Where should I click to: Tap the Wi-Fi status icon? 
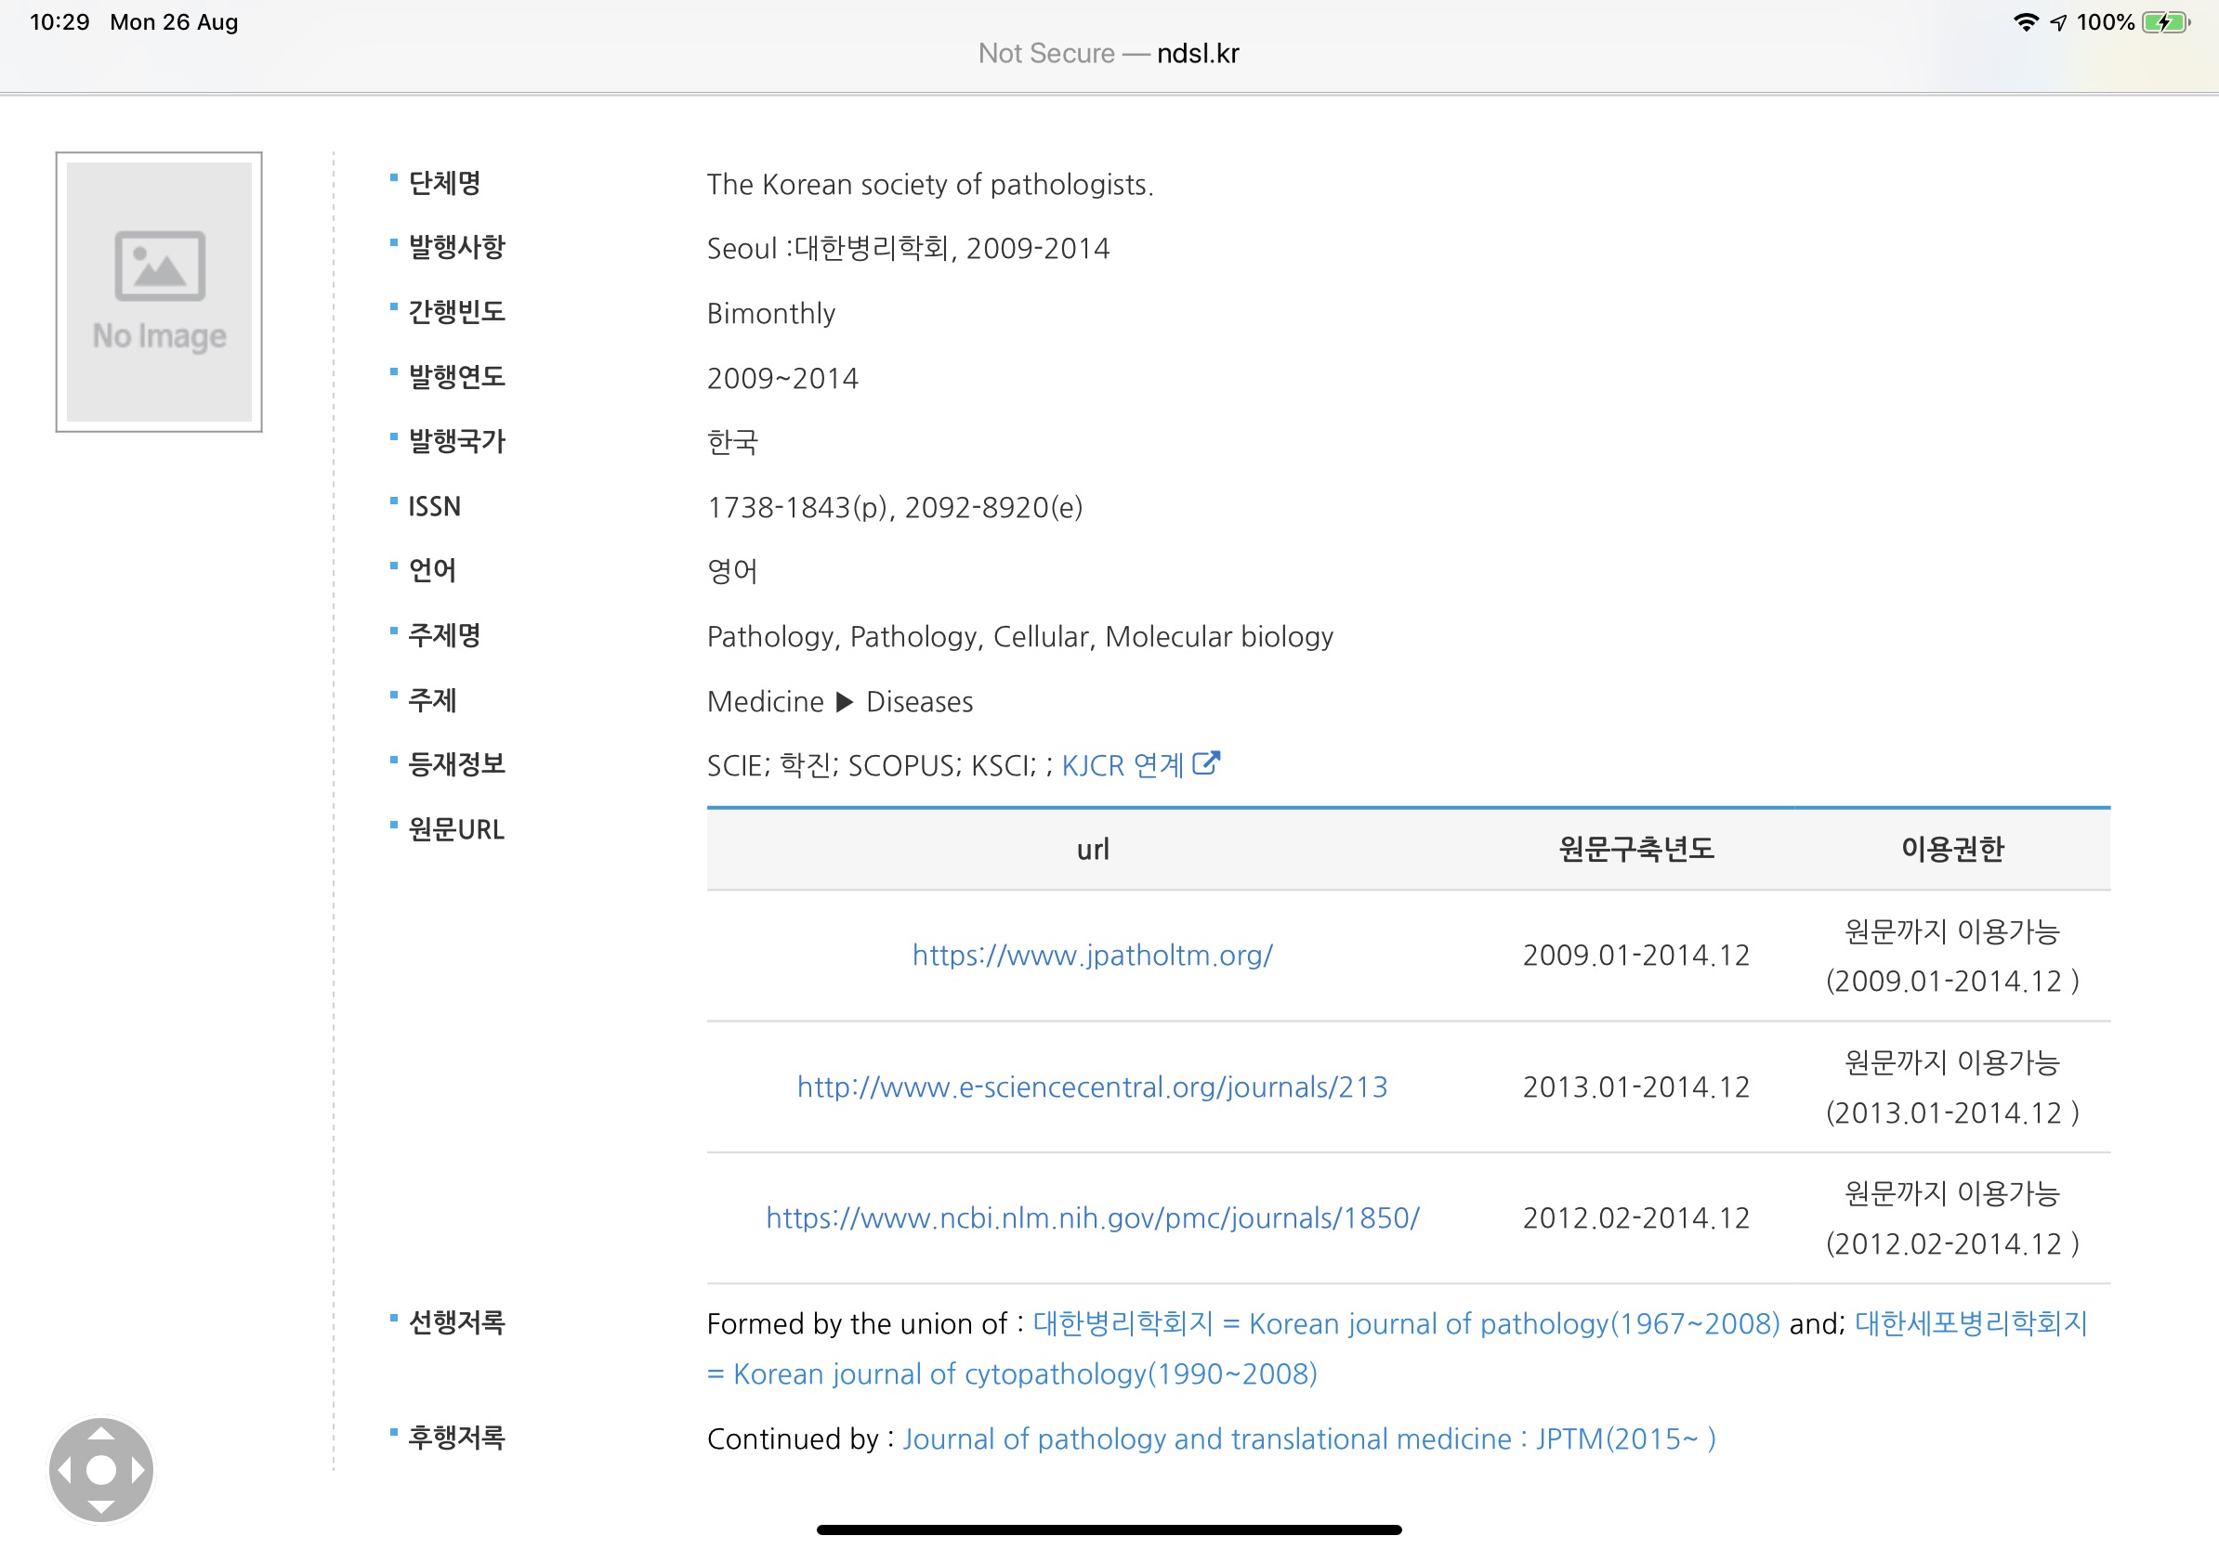point(2025,22)
